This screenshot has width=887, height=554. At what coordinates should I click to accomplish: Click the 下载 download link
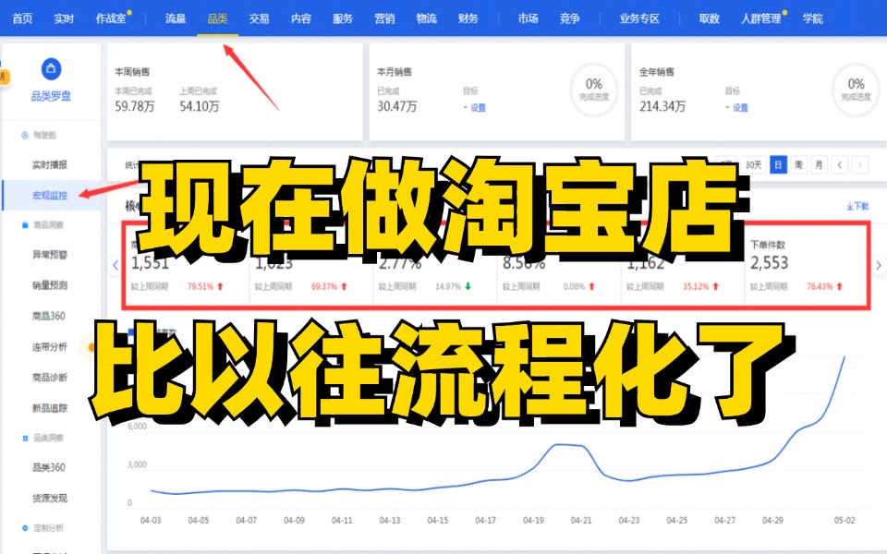coord(857,206)
